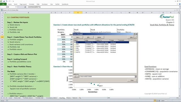Open the Undo history dropdown arrow
This screenshot has height=102, width=181.
(x=8, y=1)
